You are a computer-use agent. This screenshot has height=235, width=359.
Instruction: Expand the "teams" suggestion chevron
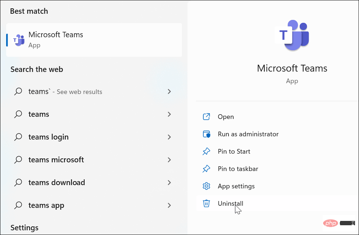tap(169, 114)
